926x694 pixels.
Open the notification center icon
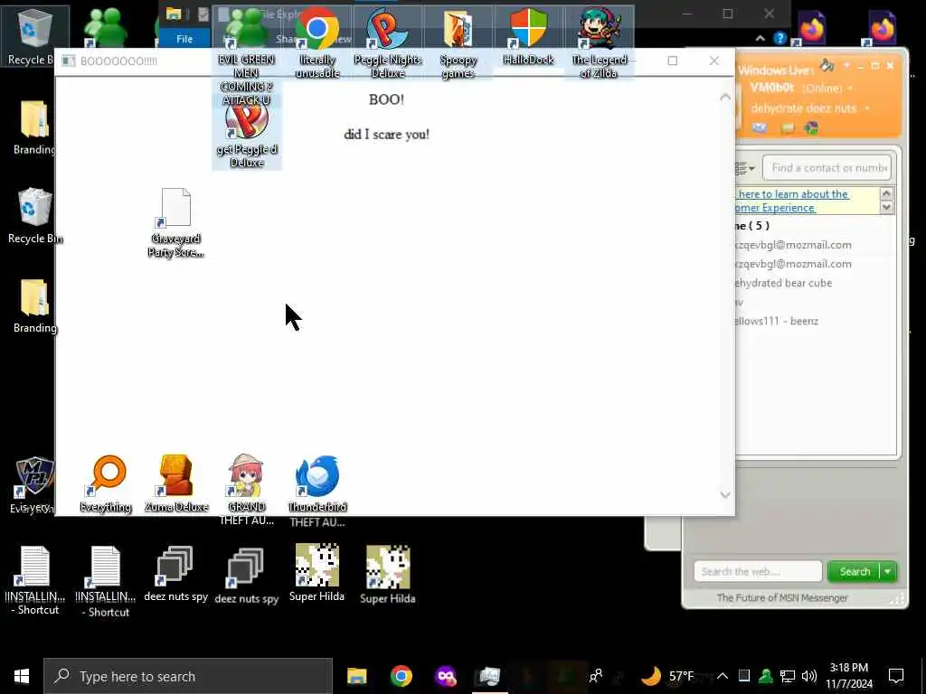(896, 676)
